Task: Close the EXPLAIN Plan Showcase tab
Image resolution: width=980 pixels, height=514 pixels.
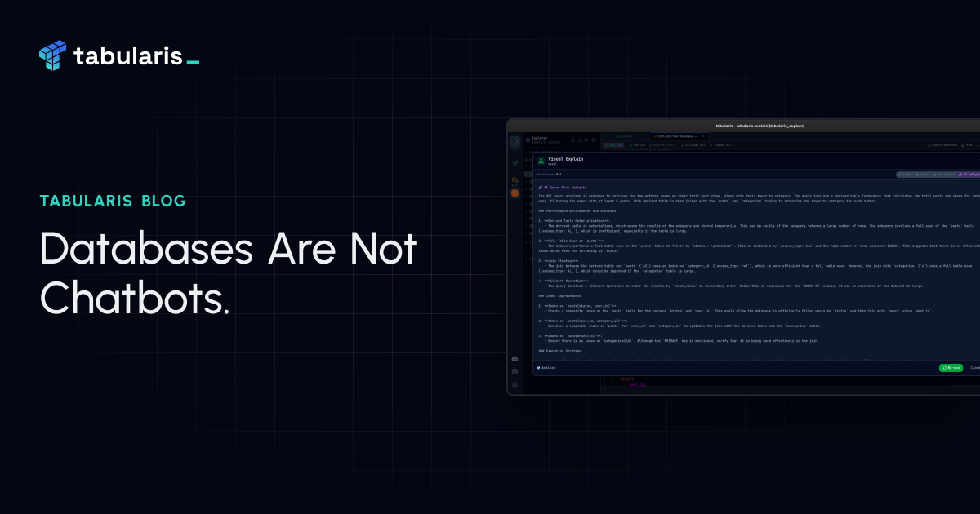Action: coord(703,136)
